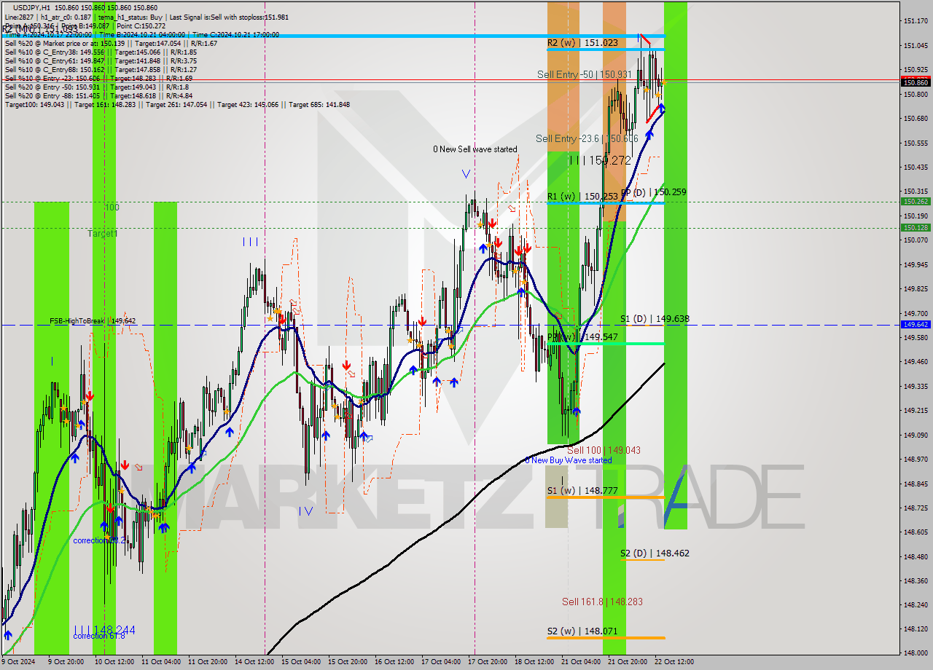Viewport: 933px width, 670px height.
Task: Click the 150.555 price axis value
Action: coord(916,143)
